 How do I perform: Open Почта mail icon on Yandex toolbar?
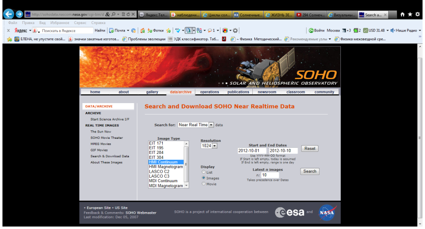coord(111,31)
